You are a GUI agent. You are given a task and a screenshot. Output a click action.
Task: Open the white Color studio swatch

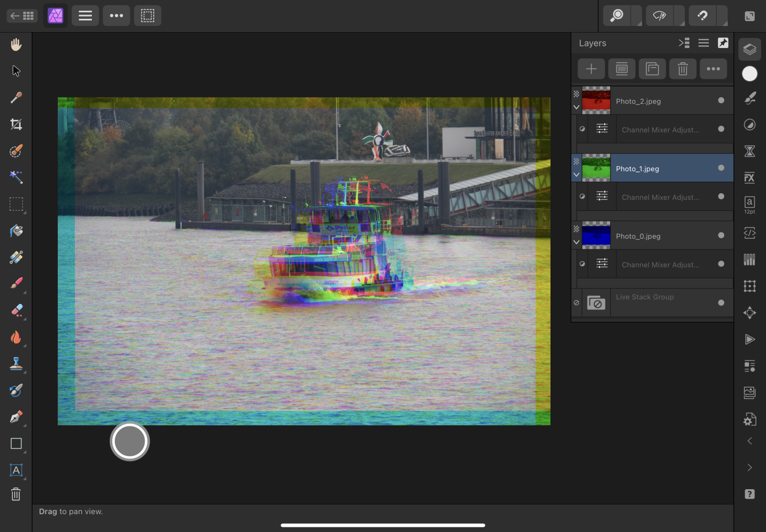749,74
